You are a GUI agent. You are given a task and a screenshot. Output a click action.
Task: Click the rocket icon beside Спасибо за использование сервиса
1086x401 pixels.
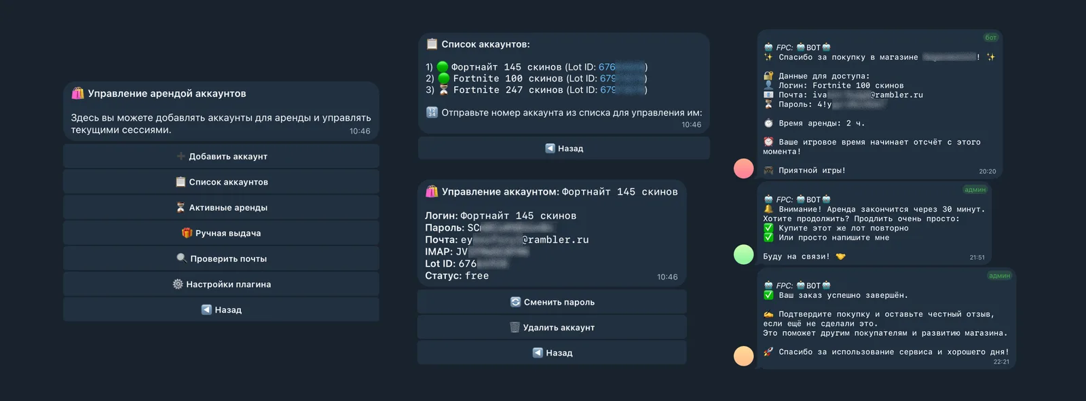click(768, 351)
